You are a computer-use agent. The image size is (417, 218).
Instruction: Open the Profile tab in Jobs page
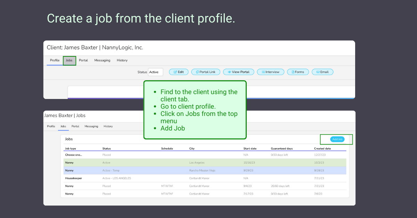click(x=51, y=127)
